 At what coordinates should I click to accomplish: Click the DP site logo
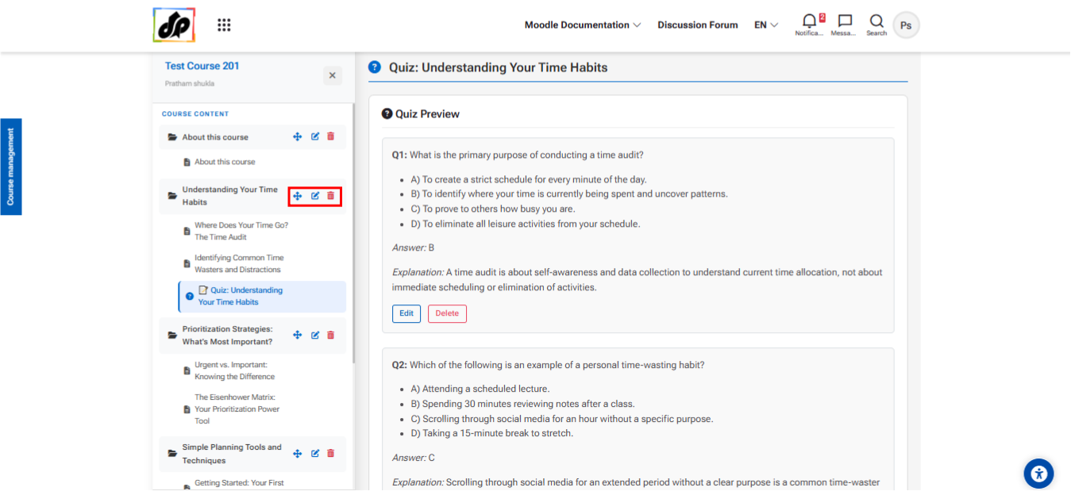tap(174, 25)
